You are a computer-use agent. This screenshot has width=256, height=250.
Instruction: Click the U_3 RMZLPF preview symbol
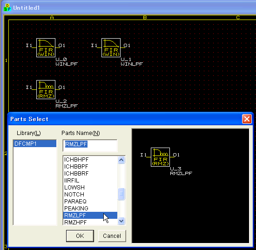click(160, 157)
